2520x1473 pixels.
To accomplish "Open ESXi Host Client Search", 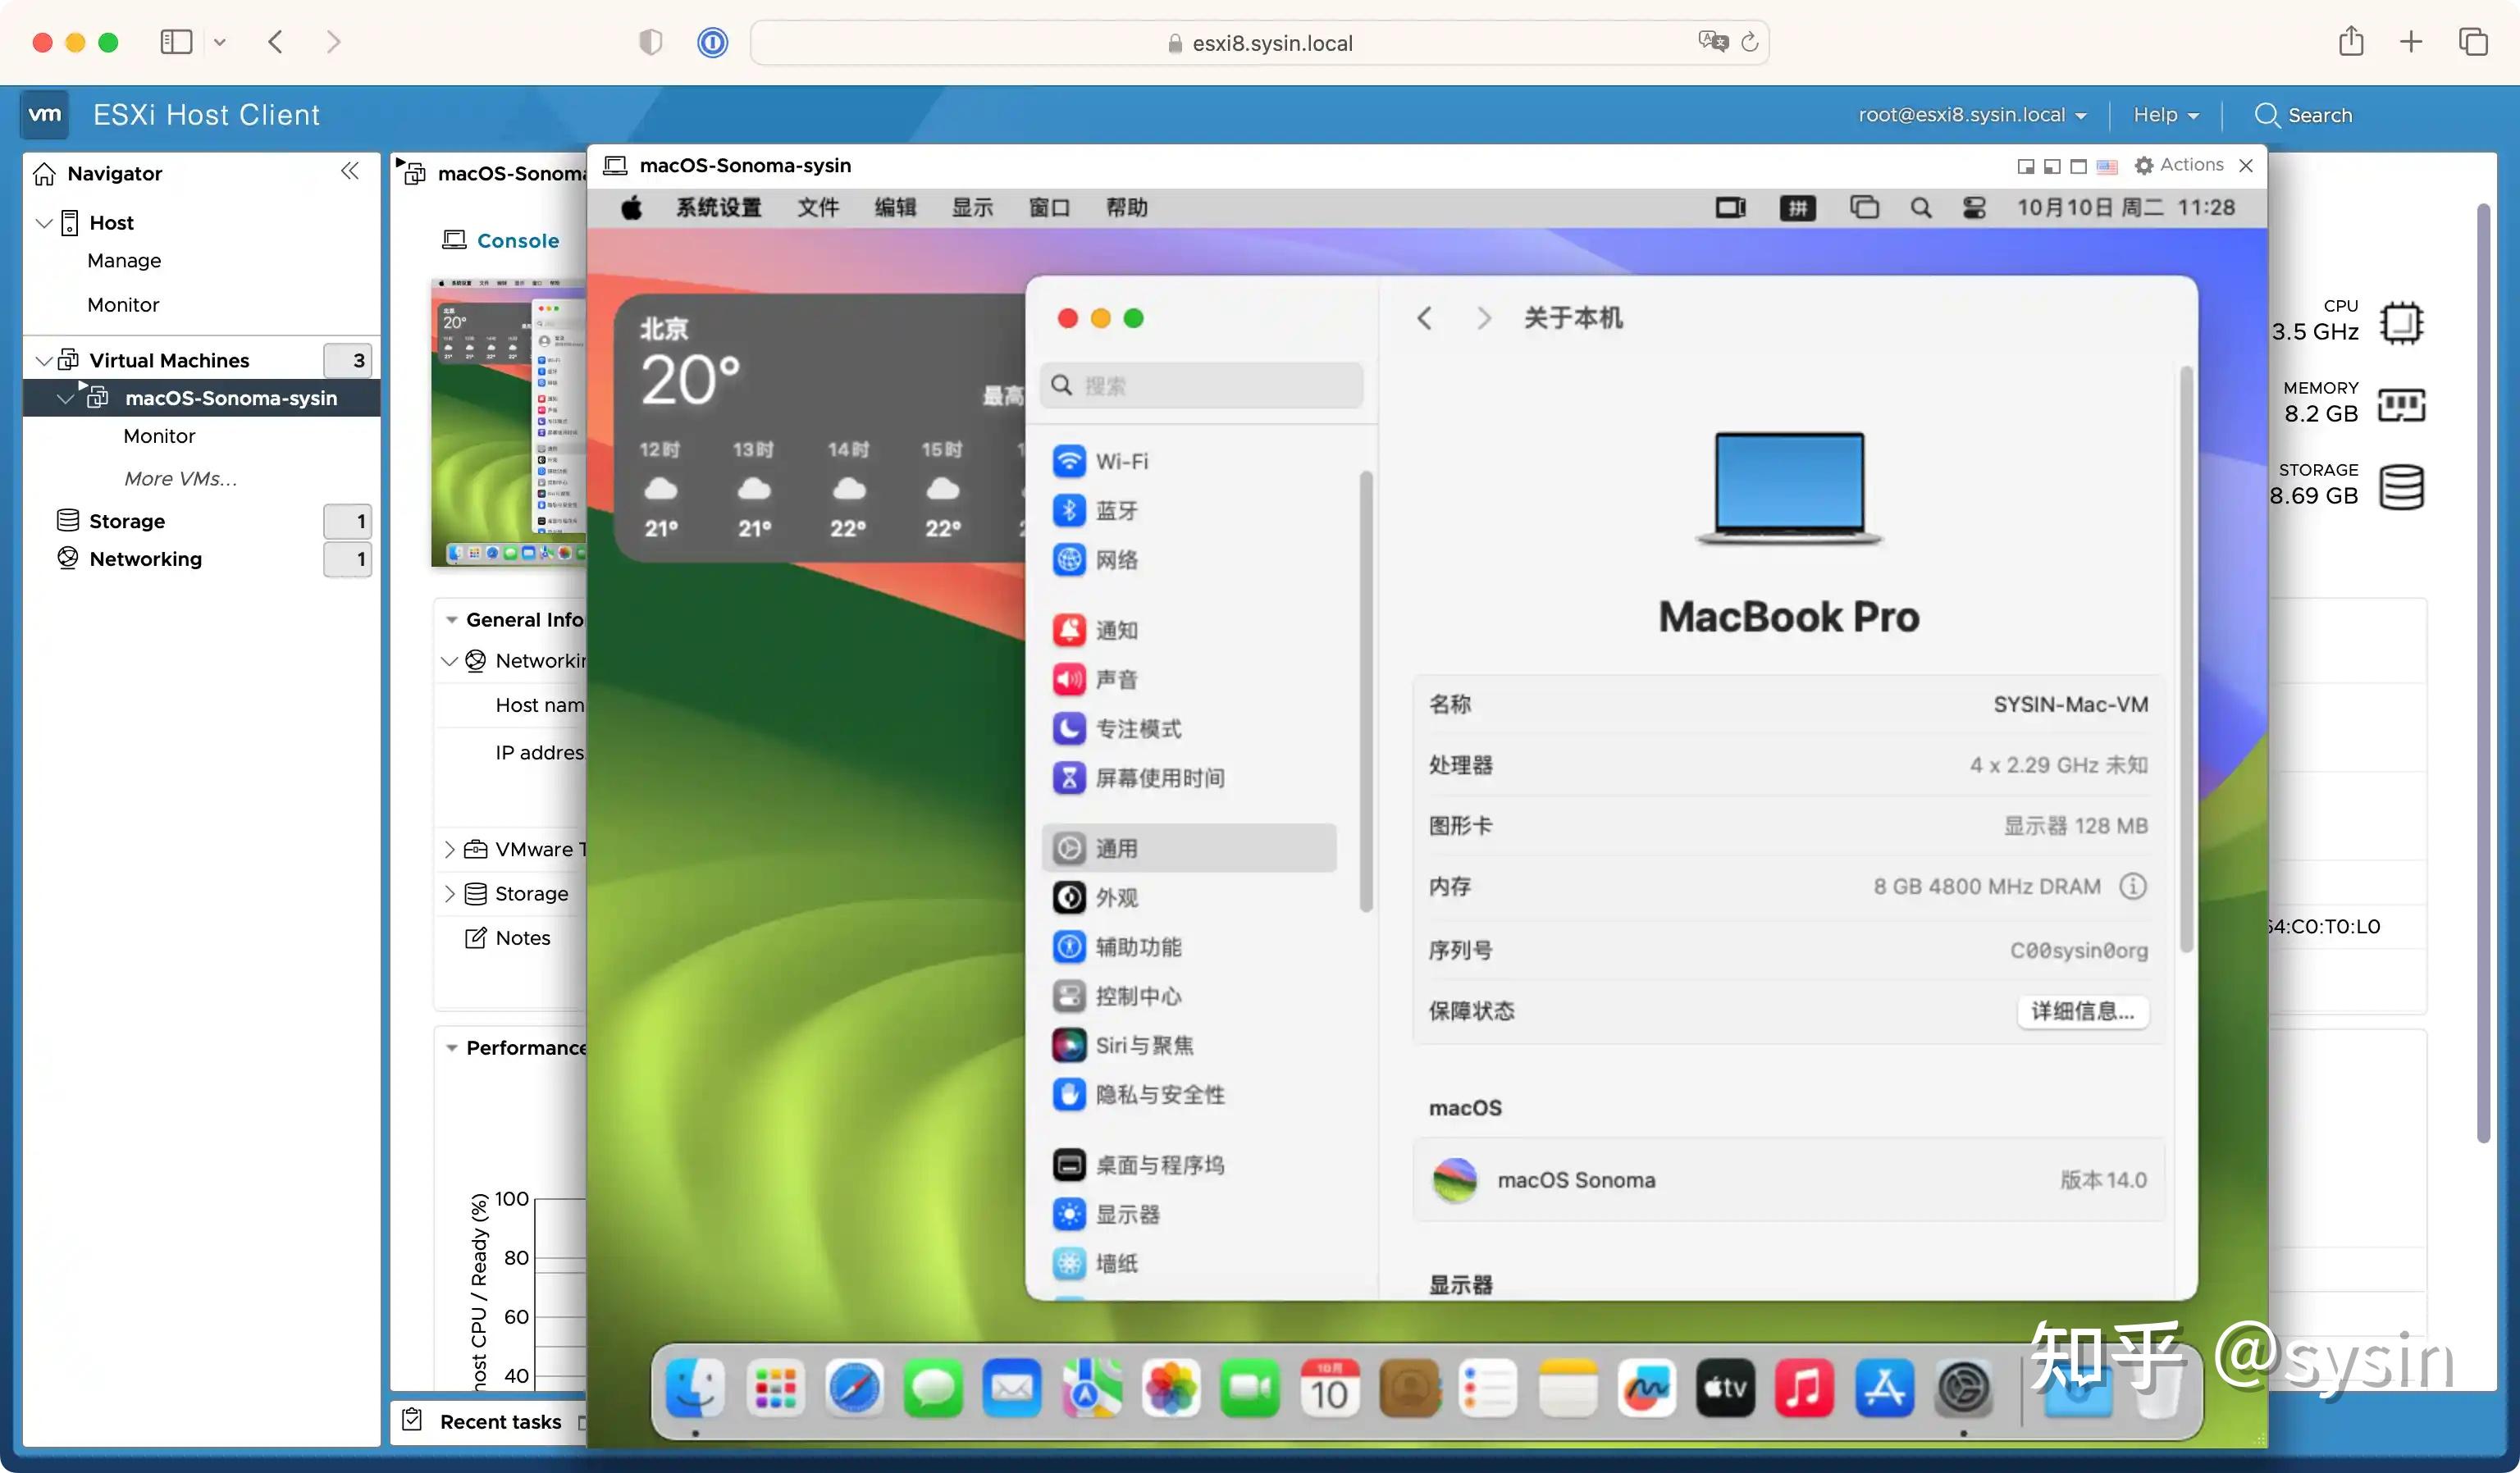I will 2303,115.
